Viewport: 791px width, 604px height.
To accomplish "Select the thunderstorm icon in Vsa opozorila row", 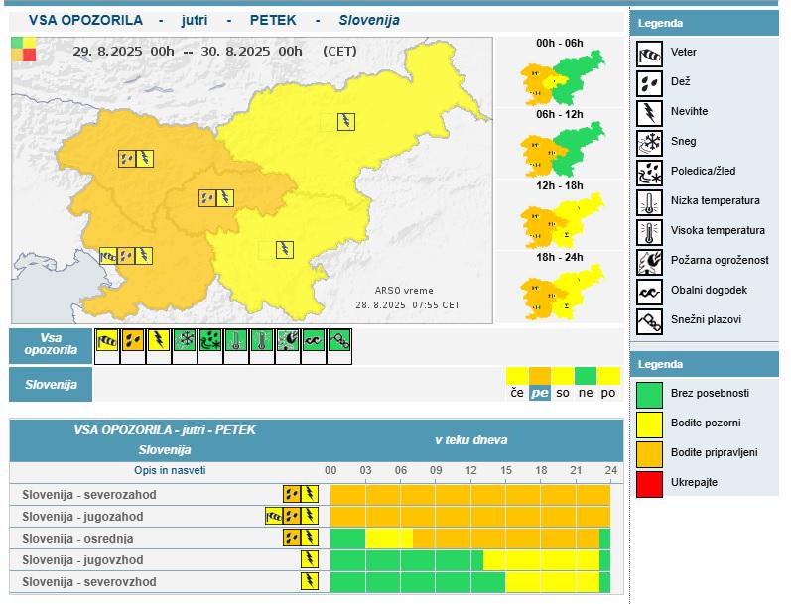I will tap(159, 342).
